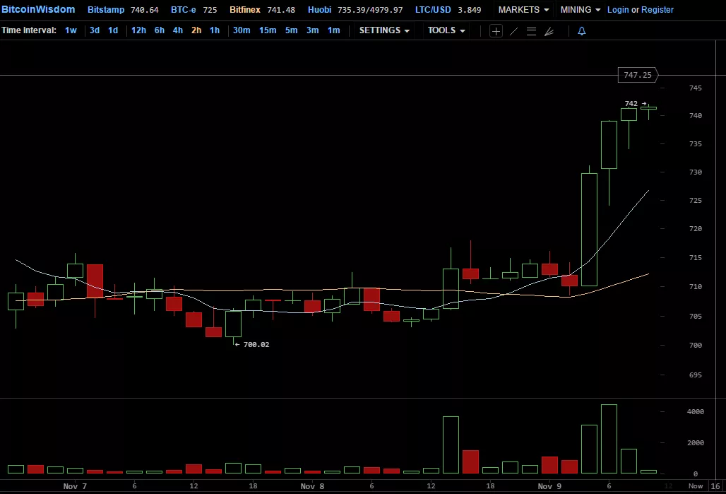Choose the horizontal lines drawing tool

(x=531, y=31)
